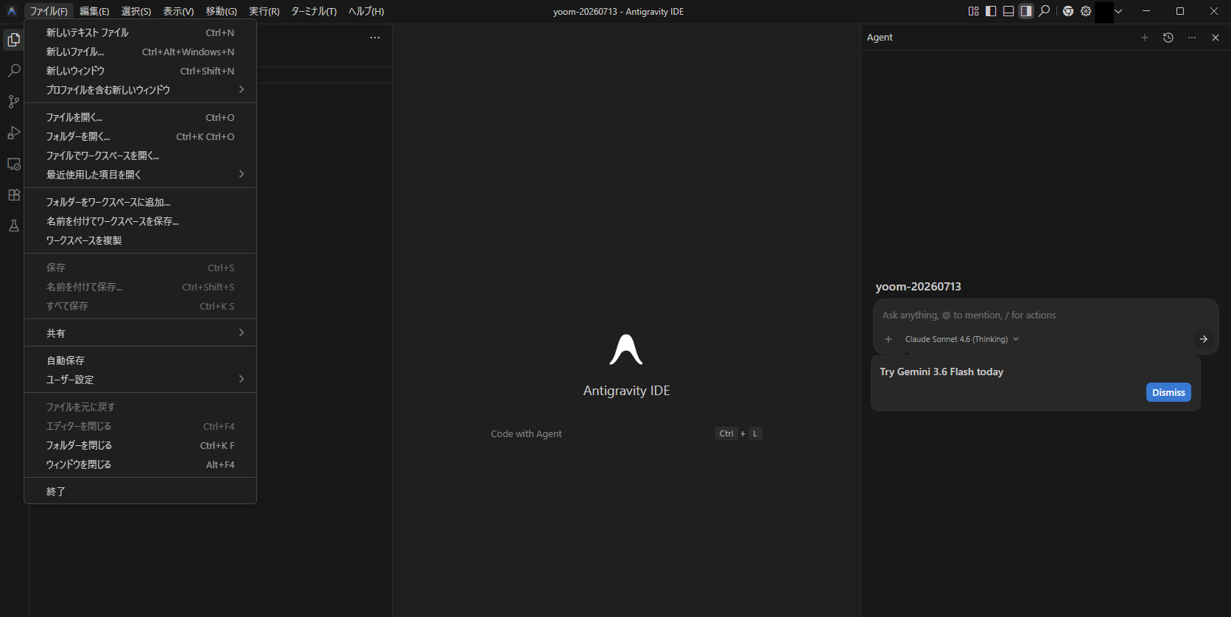Open the 移動(G) menu
The image size is (1231, 617).
pos(221,11)
